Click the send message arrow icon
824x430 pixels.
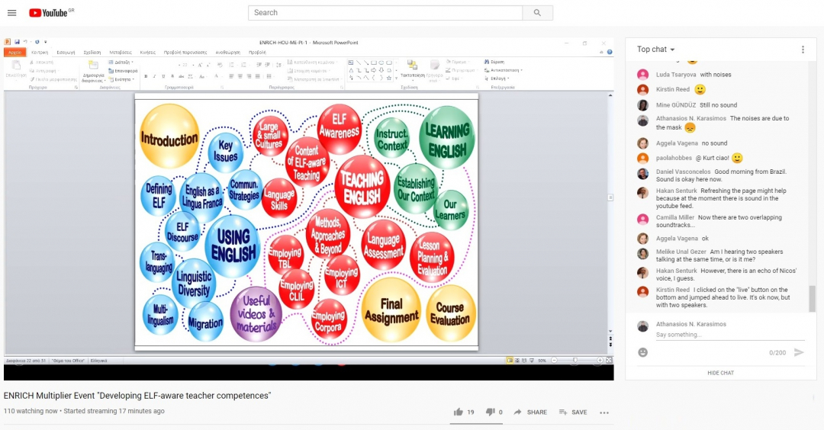(x=799, y=352)
